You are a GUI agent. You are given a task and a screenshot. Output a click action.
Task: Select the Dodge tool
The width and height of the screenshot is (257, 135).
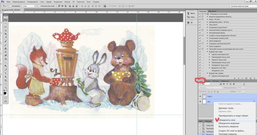[x=6, y=66]
